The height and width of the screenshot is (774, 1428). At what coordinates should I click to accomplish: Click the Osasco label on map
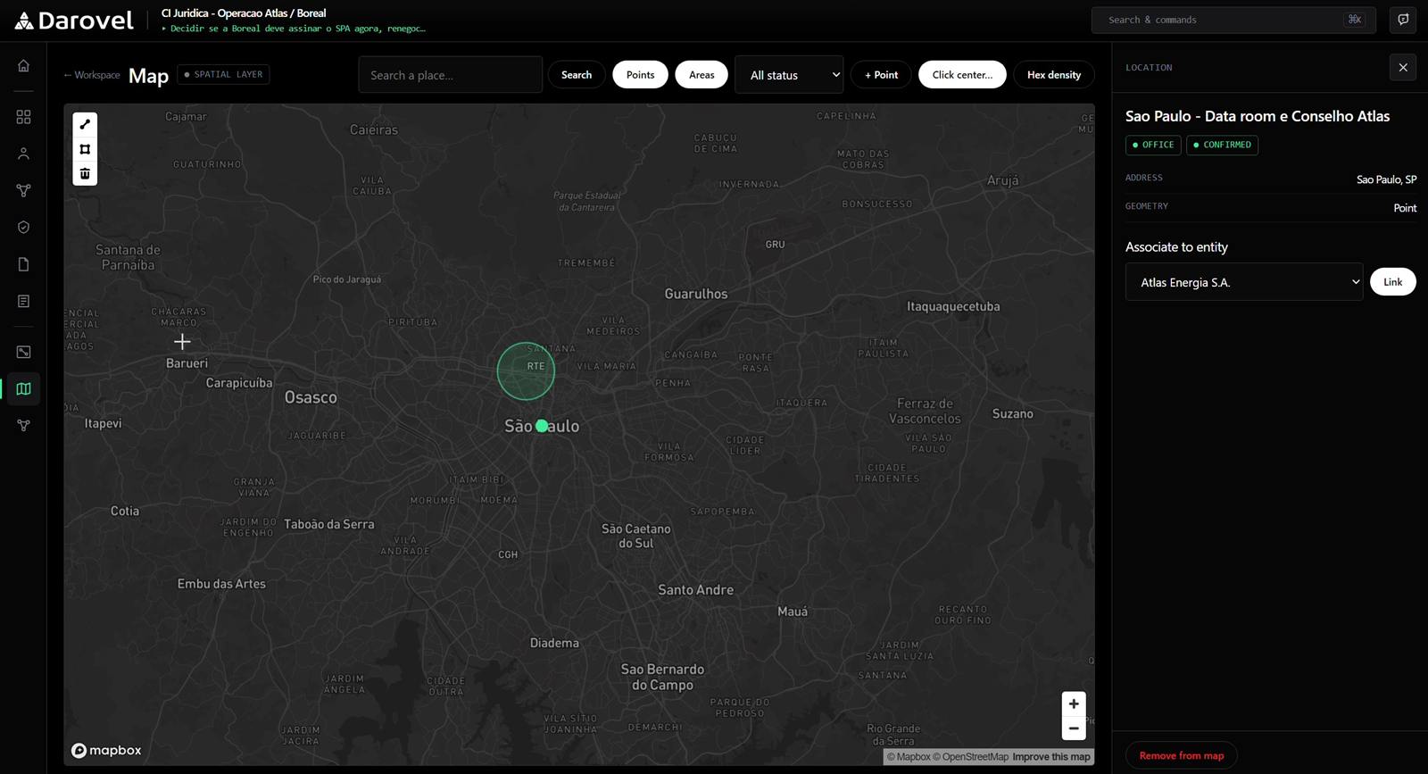click(x=311, y=397)
